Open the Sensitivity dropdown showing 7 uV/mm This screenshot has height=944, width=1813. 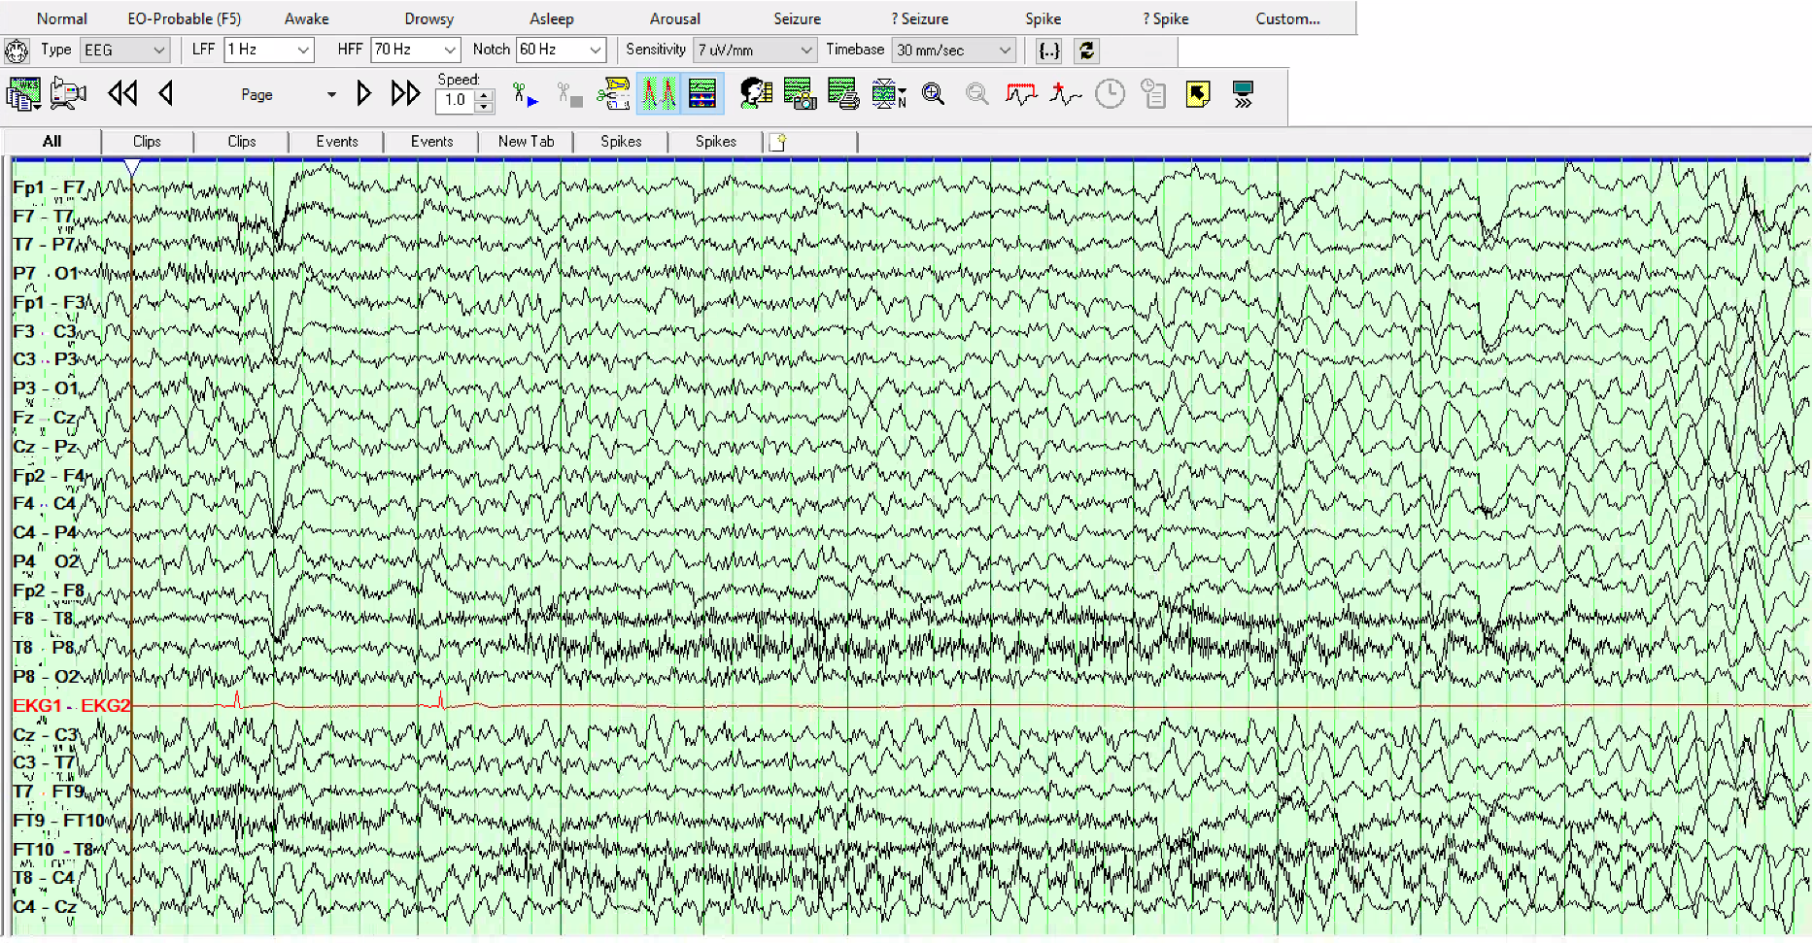coord(755,51)
